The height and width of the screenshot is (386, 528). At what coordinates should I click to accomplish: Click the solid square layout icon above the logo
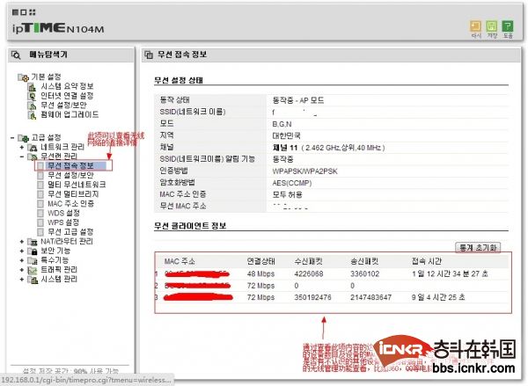pyautogui.click(x=15, y=12)
